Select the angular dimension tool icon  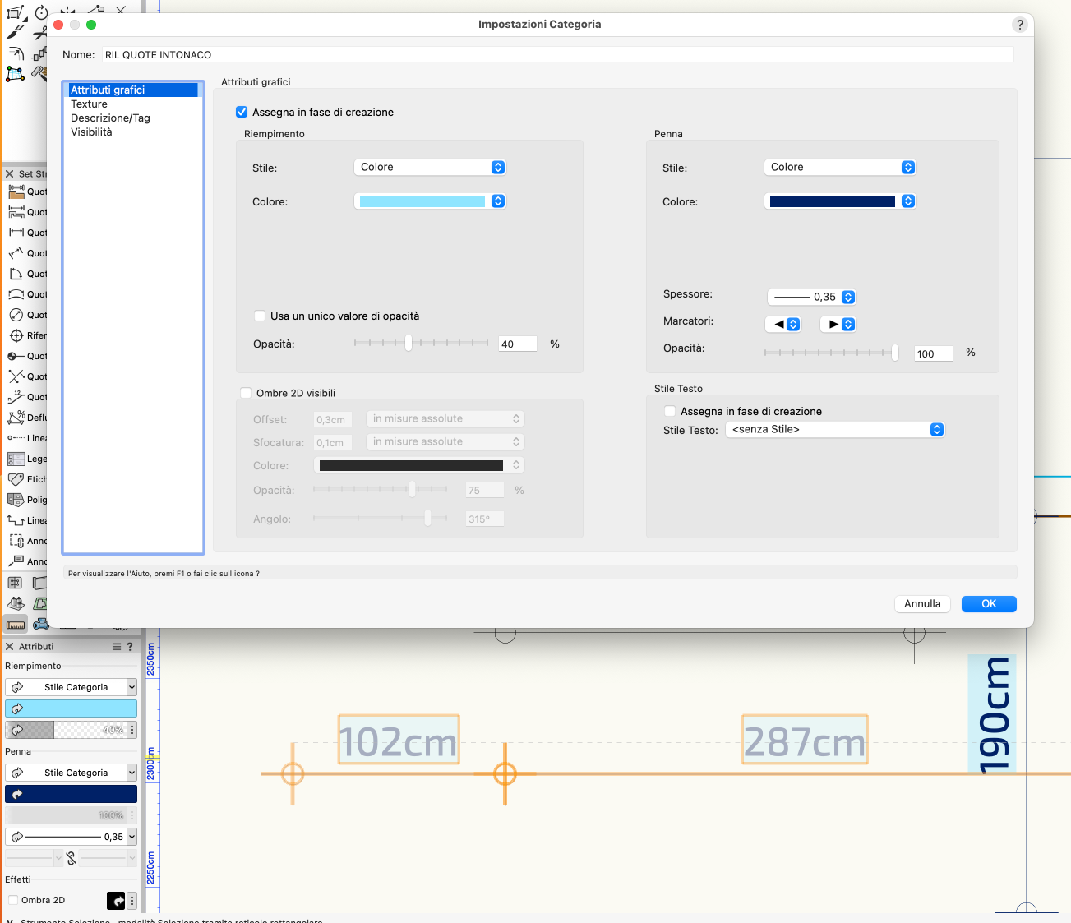click(x=16, y=274)
